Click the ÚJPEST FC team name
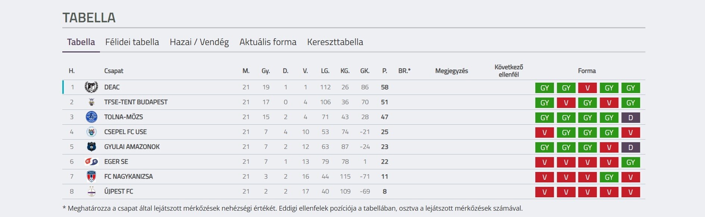The image size is (705, 217). tap(119, 191)
